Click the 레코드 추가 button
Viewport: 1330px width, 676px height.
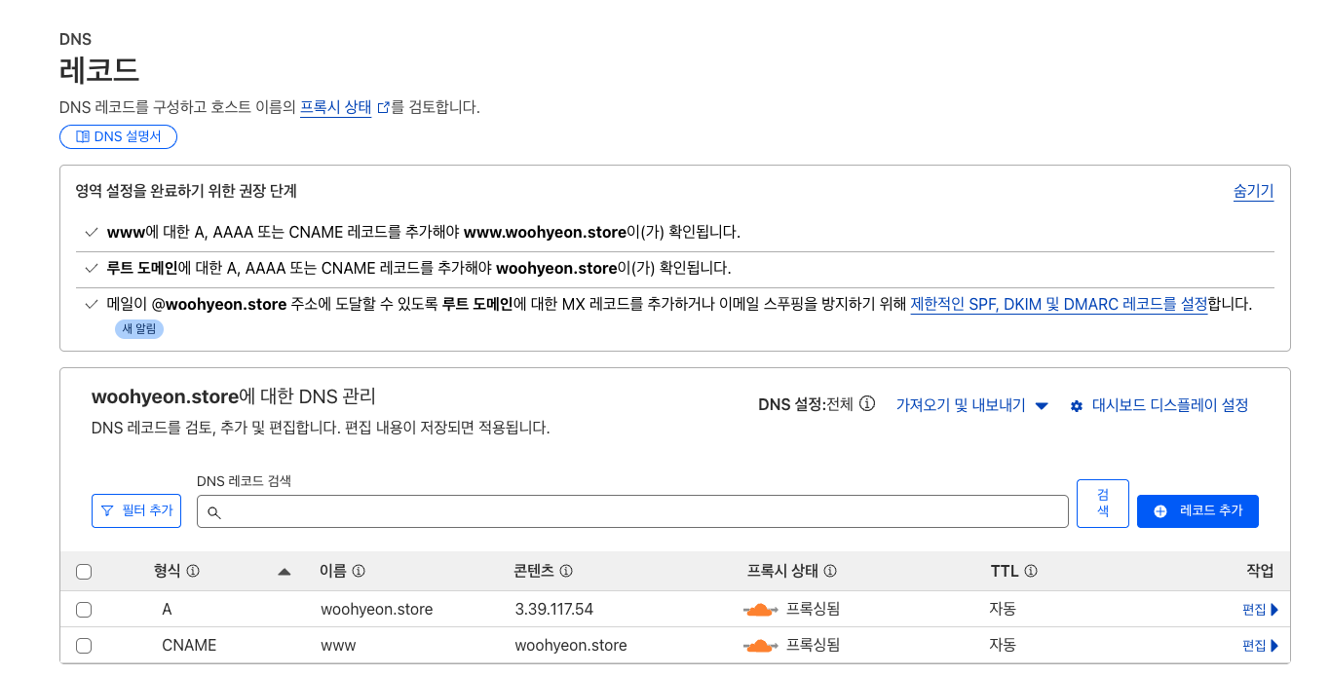pos(1197,511)
